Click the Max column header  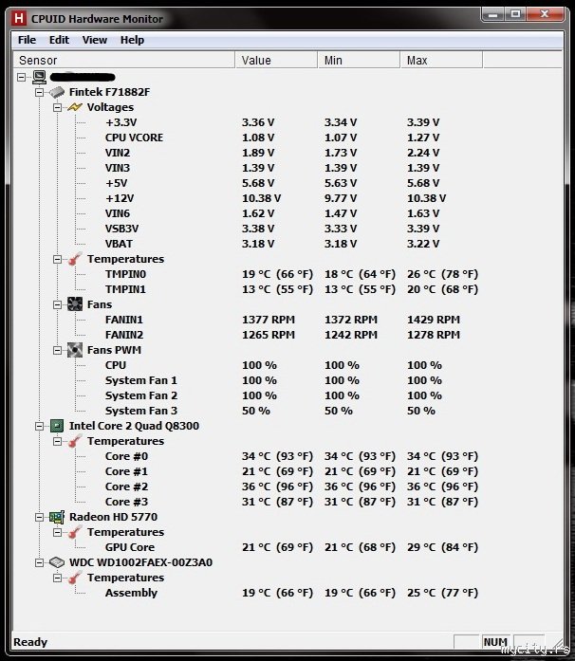(441, 61)
